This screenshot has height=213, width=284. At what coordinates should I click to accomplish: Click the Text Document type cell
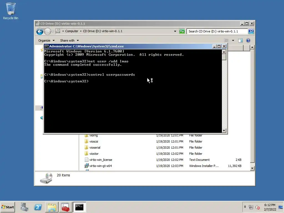[199, 160]
